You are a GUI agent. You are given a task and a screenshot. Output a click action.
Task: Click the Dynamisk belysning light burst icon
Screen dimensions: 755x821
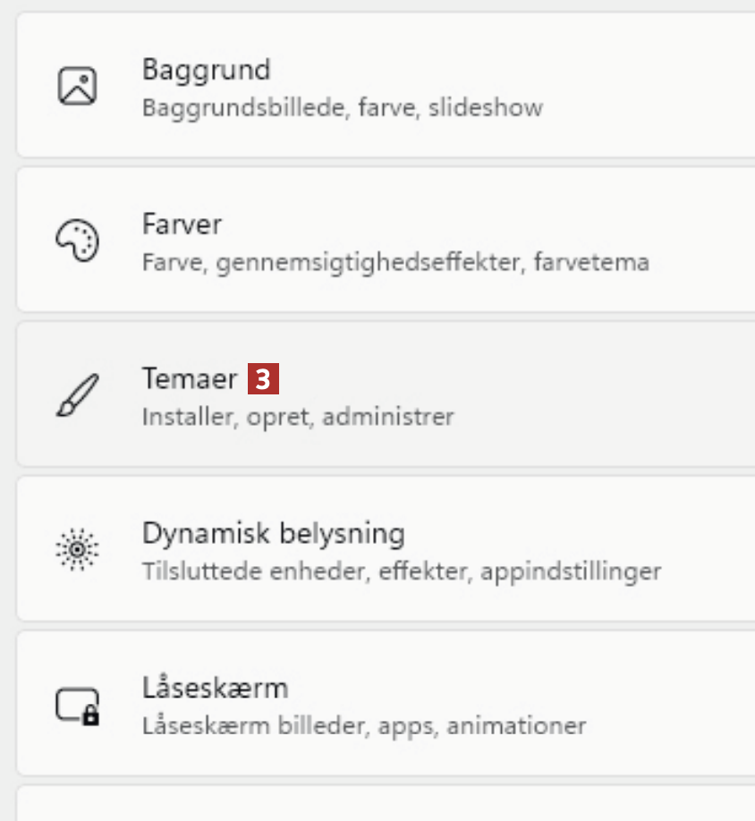(78, 549)
